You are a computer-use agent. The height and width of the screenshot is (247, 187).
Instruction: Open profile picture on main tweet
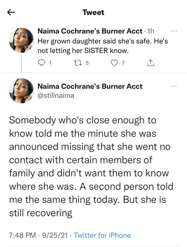click(x=21, y=91)
